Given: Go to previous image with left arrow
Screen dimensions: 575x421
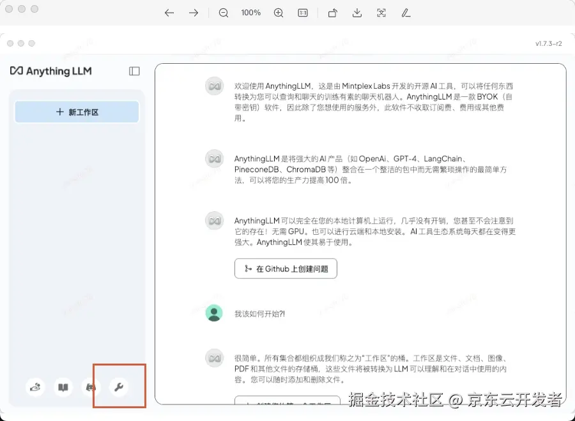Looking at the screenshot, I should coord(169,13).
